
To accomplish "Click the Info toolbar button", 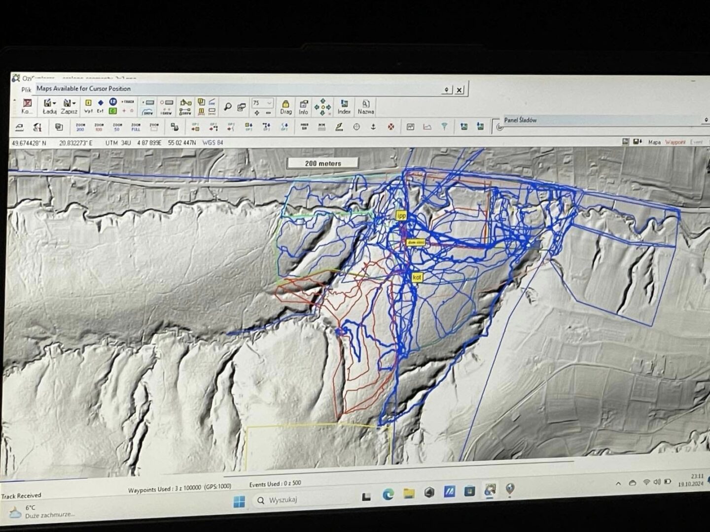I will (x=304, y=106).
